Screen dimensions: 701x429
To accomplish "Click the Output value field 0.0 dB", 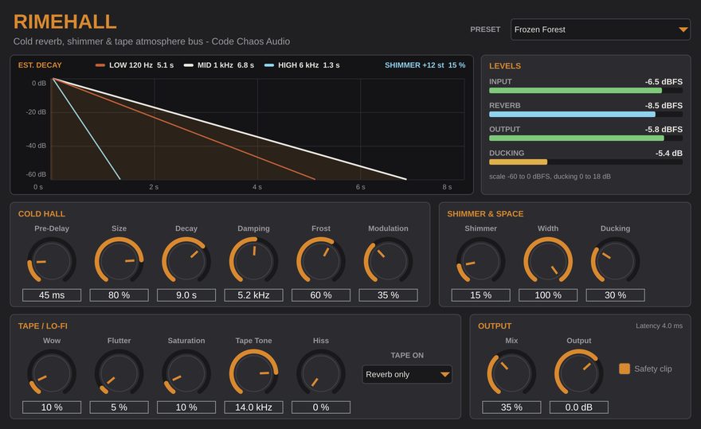I will tap(579, 407).
